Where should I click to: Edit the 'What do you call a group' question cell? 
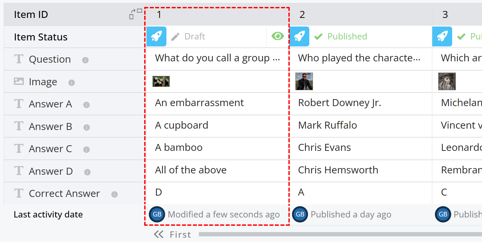pyautogui.click(x=217, y=59)
